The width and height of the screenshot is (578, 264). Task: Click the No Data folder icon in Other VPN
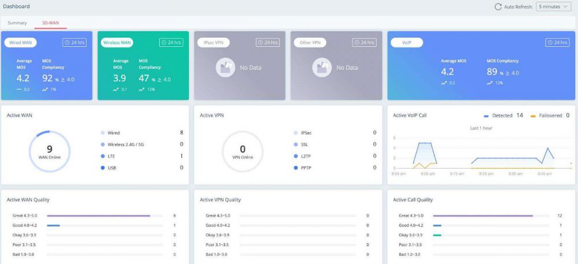pyautogui.click(x=322, y=68)
